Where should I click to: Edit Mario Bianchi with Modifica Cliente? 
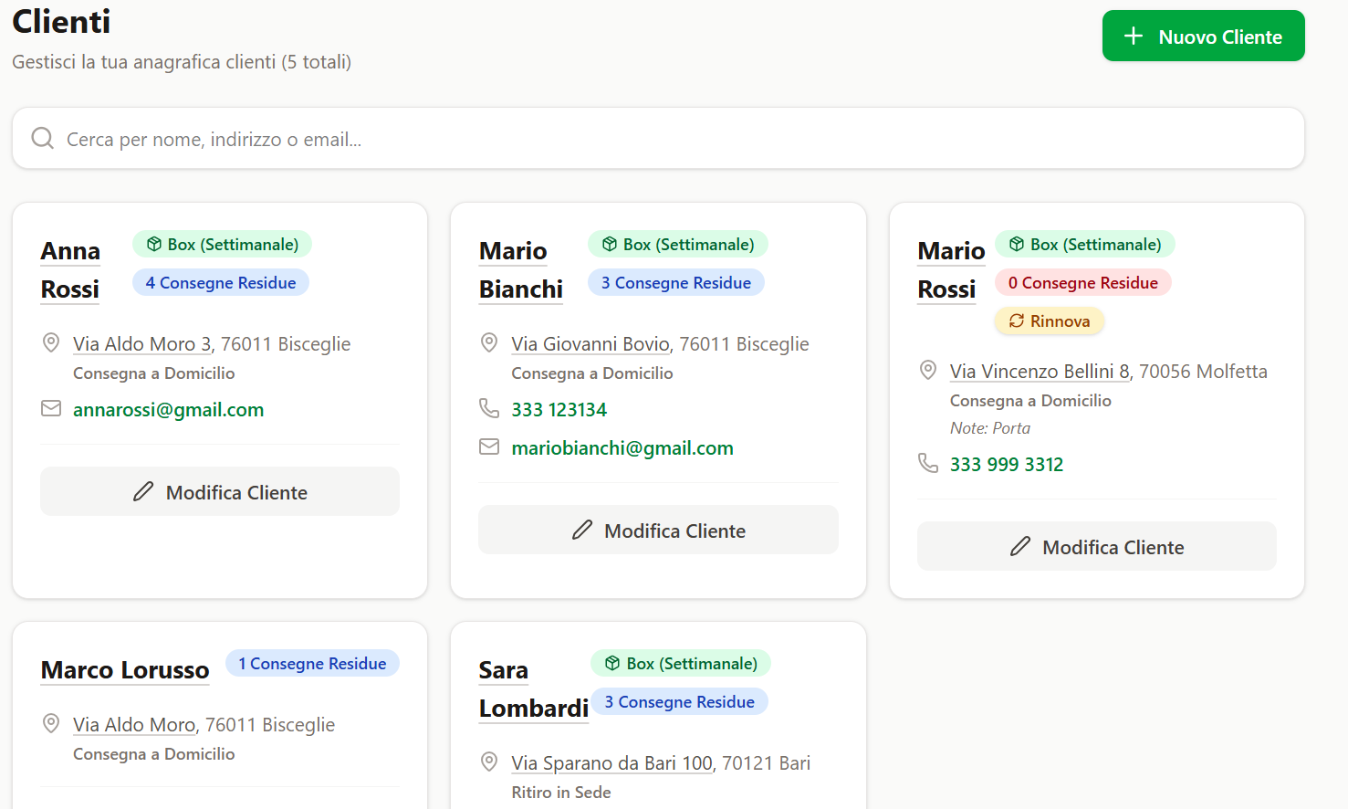[658, 530]
